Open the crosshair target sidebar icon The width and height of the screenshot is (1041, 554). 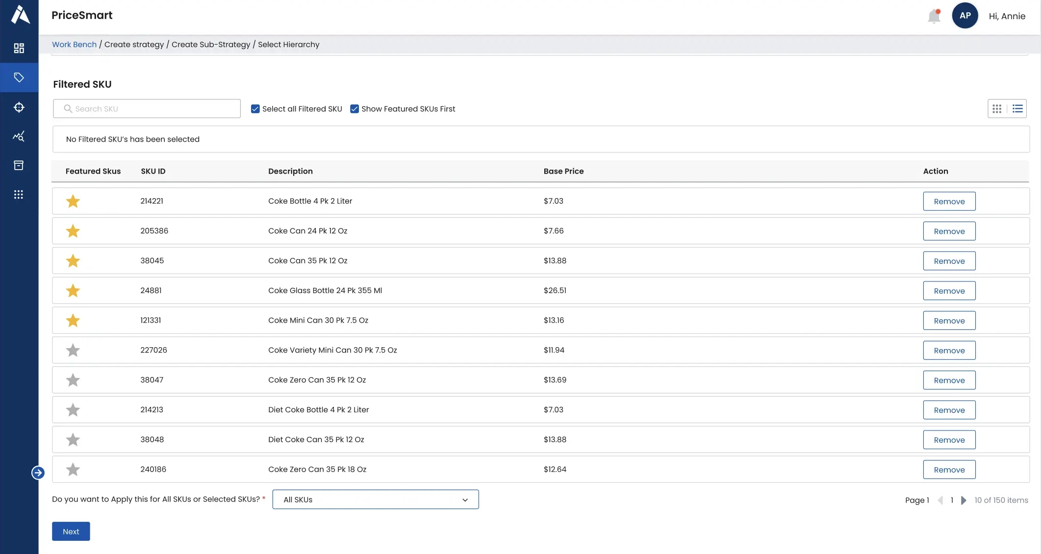(x=19, y=107)
